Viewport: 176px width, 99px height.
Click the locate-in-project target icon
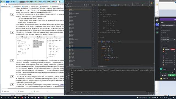coord(83,5)
